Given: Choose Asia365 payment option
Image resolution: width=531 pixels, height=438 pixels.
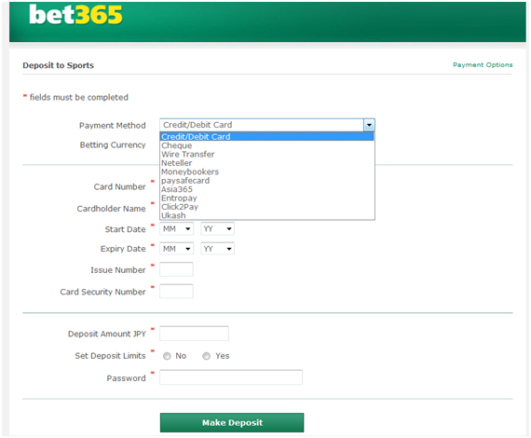Looking at the screenshot, I should point(266,189).
